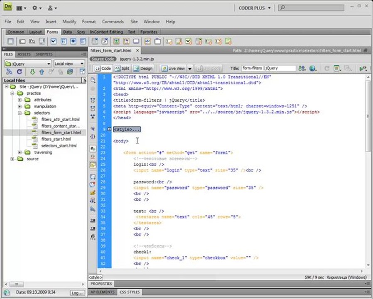Click the top search field
This screenshot has width=373, height=299.
click(x=311, y=7)
